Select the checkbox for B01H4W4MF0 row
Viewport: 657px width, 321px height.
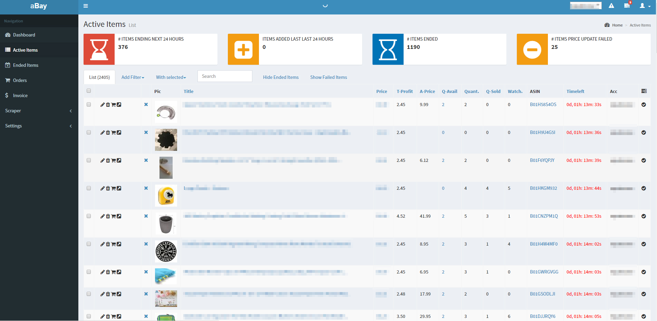coord(89,244)
